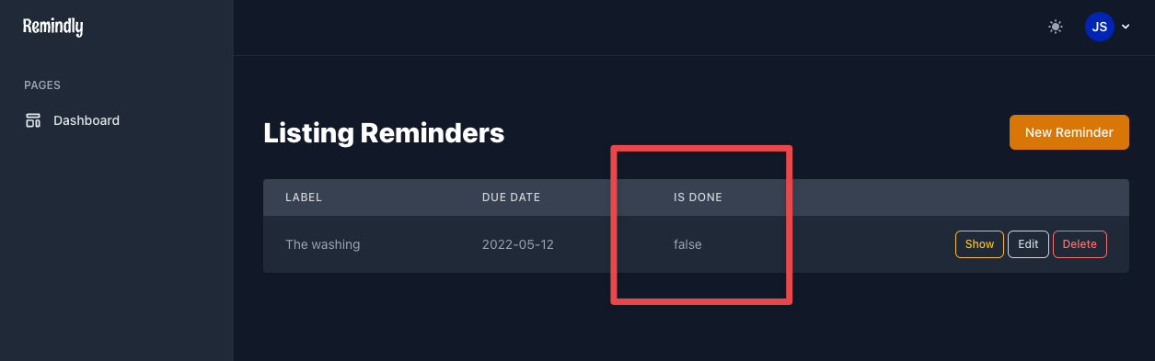Select The washing label cell

pyautogui.click(x=323, y=244)
